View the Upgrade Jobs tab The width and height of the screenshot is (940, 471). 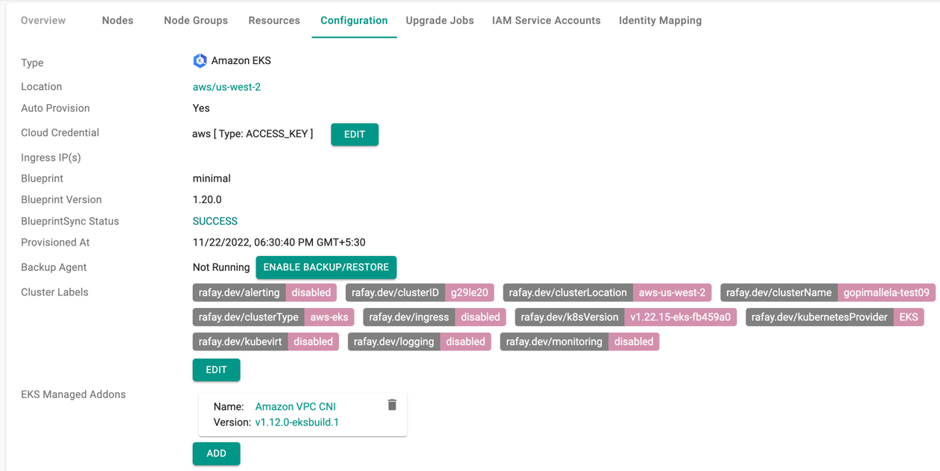click(x=439, y=21)
